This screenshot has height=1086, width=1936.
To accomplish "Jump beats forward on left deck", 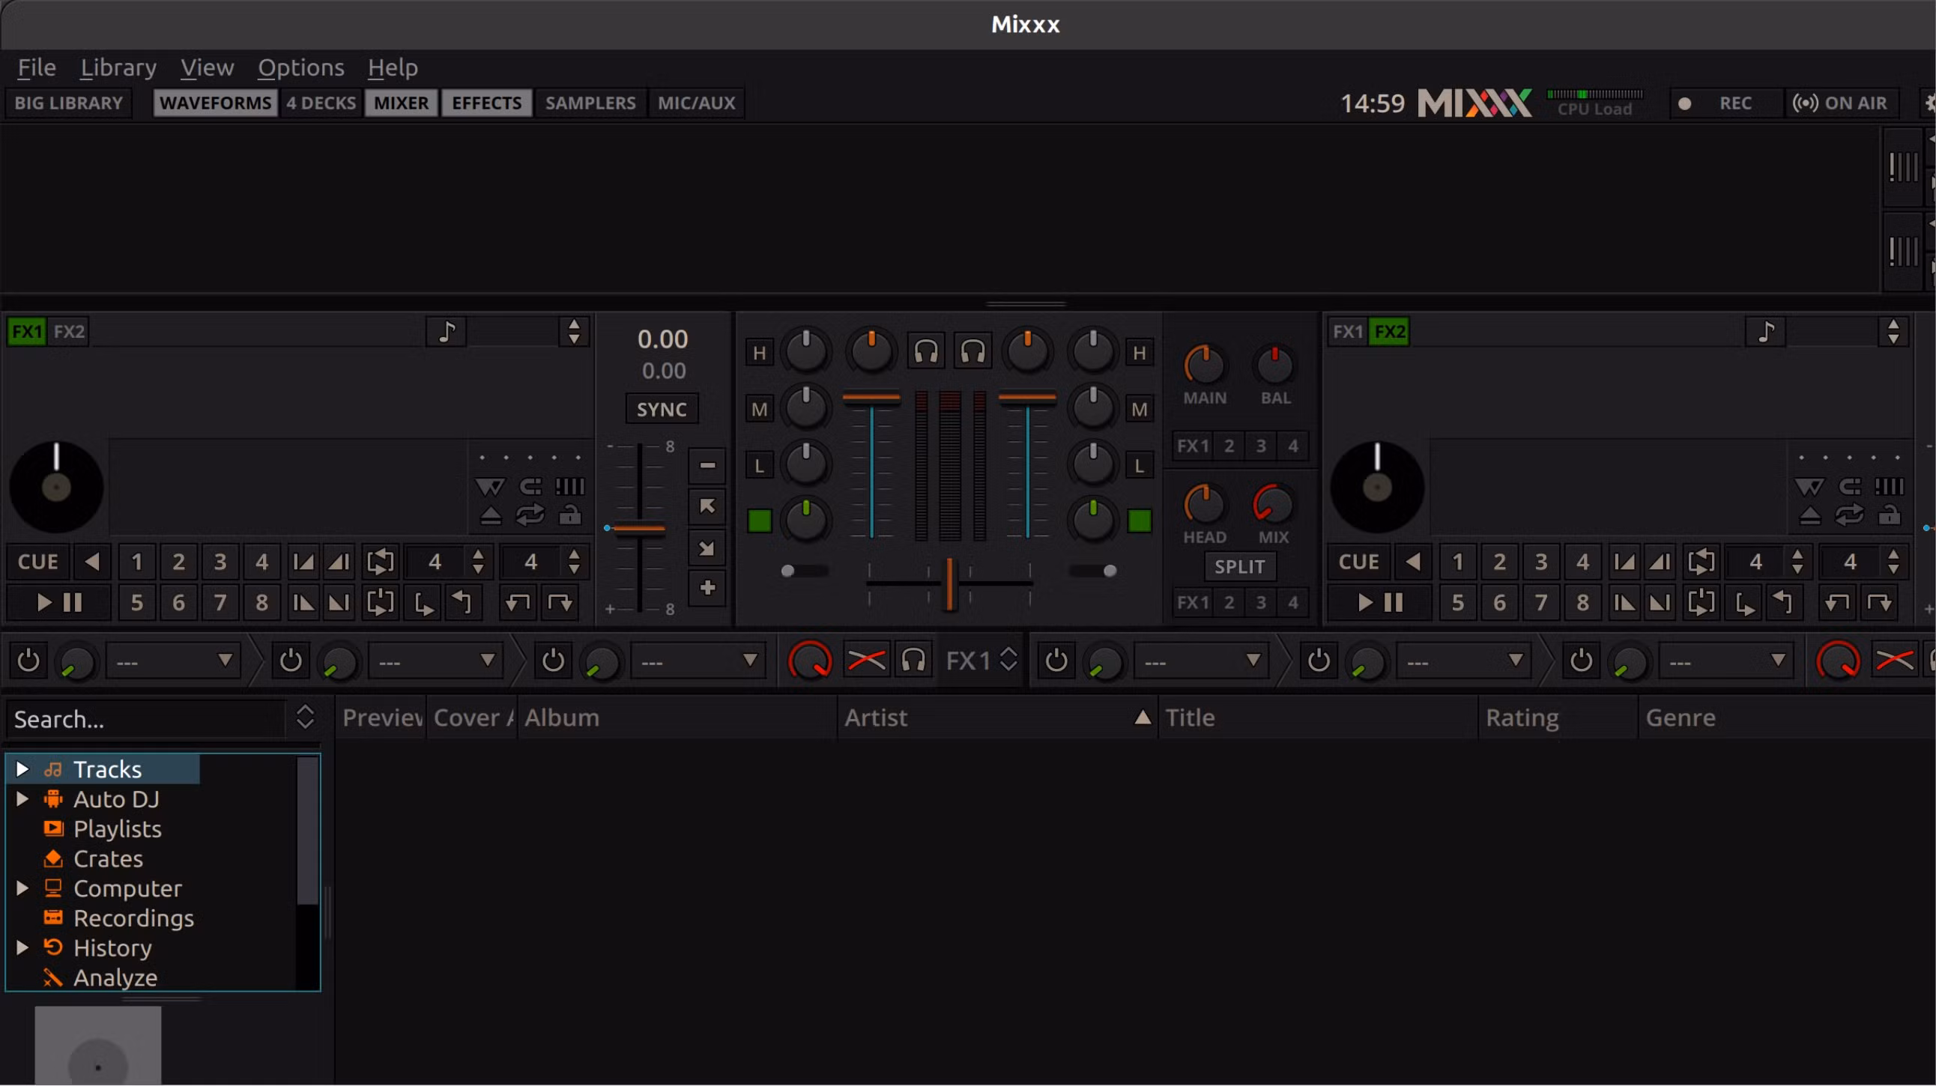I will 560,602.
